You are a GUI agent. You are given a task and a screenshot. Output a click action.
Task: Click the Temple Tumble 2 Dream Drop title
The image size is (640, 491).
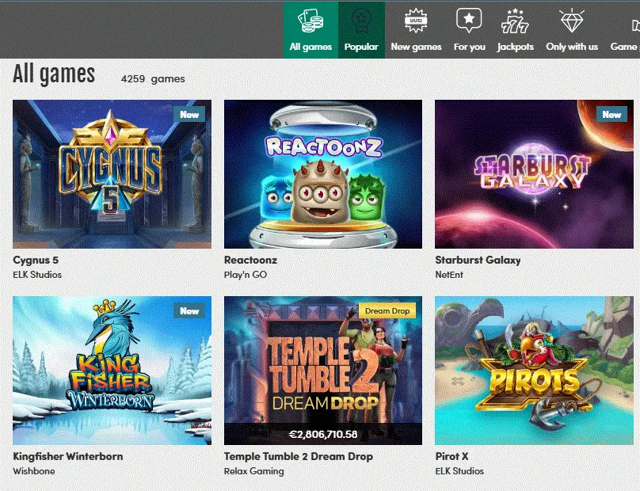pos(299,456)
